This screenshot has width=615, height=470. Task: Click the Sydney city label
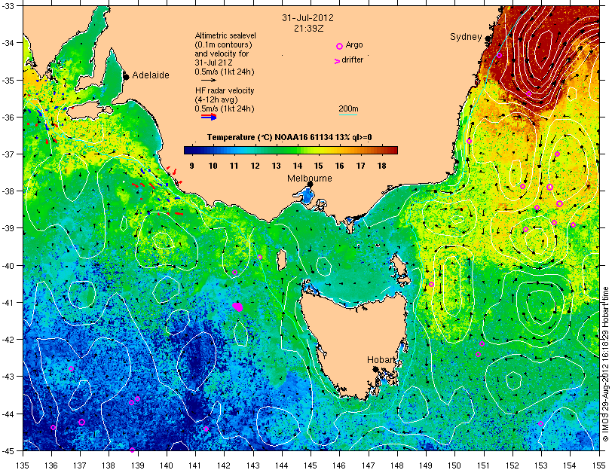466,37
